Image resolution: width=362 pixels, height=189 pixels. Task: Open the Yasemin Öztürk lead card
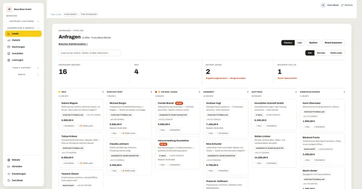click(x=81, y=179)
